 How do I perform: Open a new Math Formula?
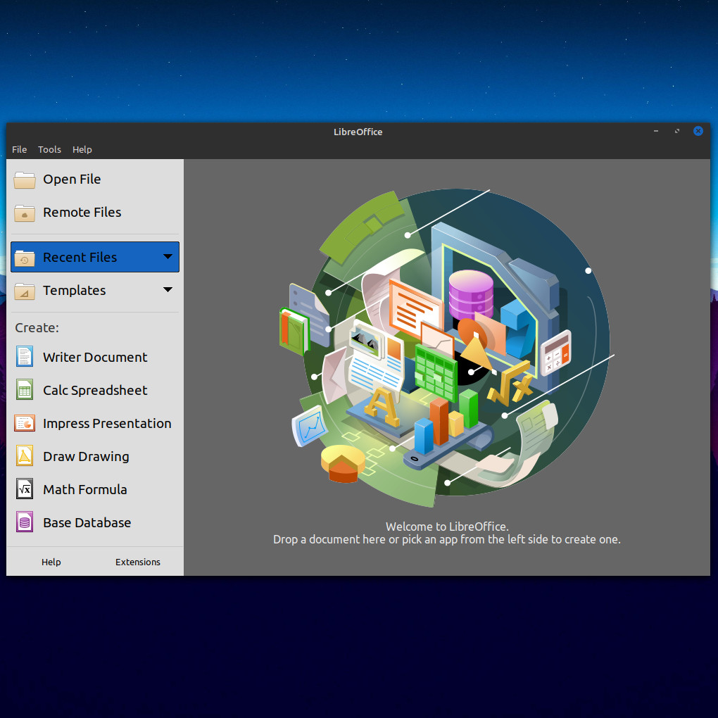tap(84, 489)
